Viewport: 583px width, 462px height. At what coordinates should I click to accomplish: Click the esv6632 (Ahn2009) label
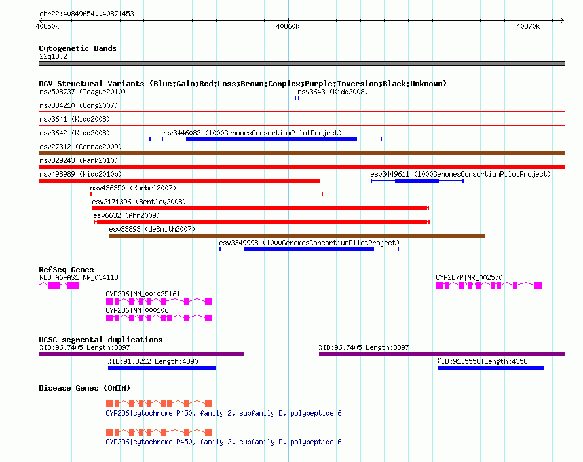coord(126,215)
